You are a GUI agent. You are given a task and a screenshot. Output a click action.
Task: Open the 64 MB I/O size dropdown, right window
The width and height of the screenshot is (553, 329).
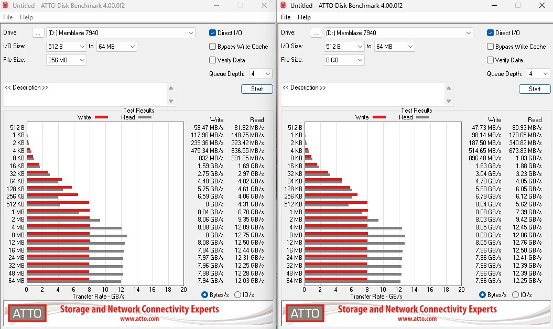click(x=395, y=47)
